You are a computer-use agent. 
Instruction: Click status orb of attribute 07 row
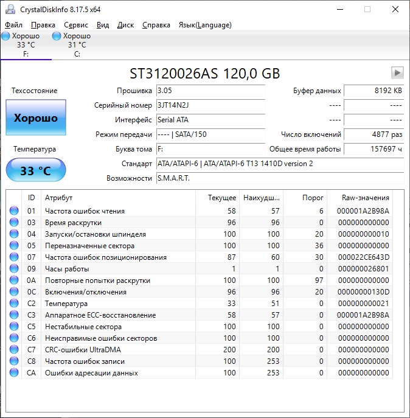14,257
